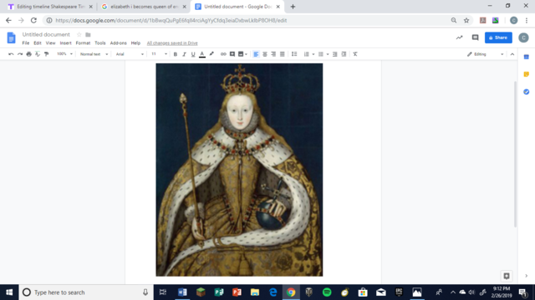535x300 pixels.
Task: Open the Tools menu
Action: (100, 43)
